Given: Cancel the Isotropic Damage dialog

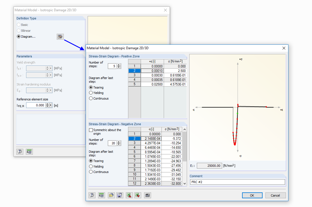Looking at the screenshot, I should 275,195.
